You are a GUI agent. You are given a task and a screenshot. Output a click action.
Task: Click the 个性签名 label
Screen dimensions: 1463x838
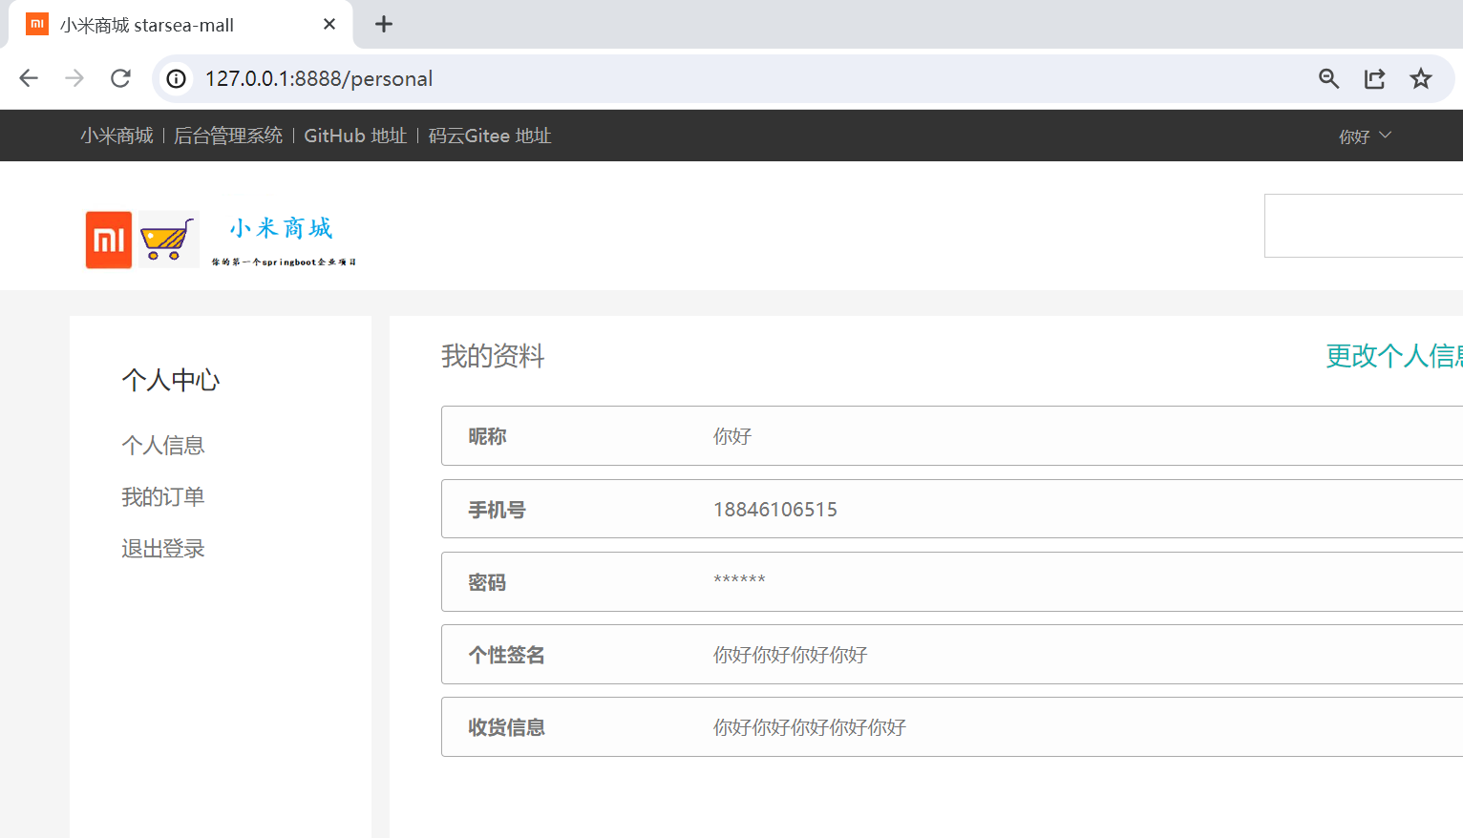click(506, 655)
